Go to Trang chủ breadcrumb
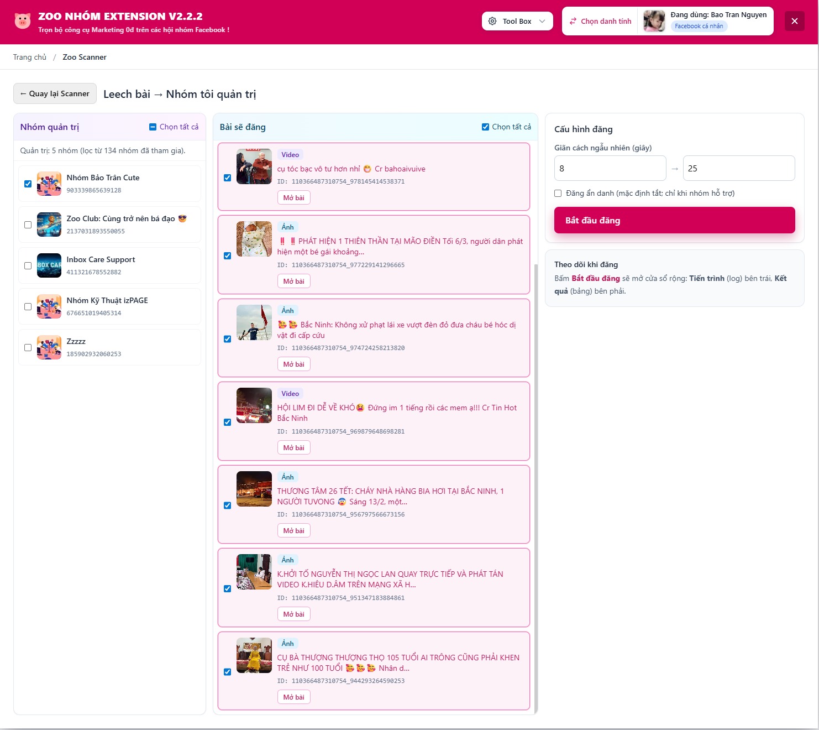This screenshot has width=819, height=730. [x=30, y=57]
